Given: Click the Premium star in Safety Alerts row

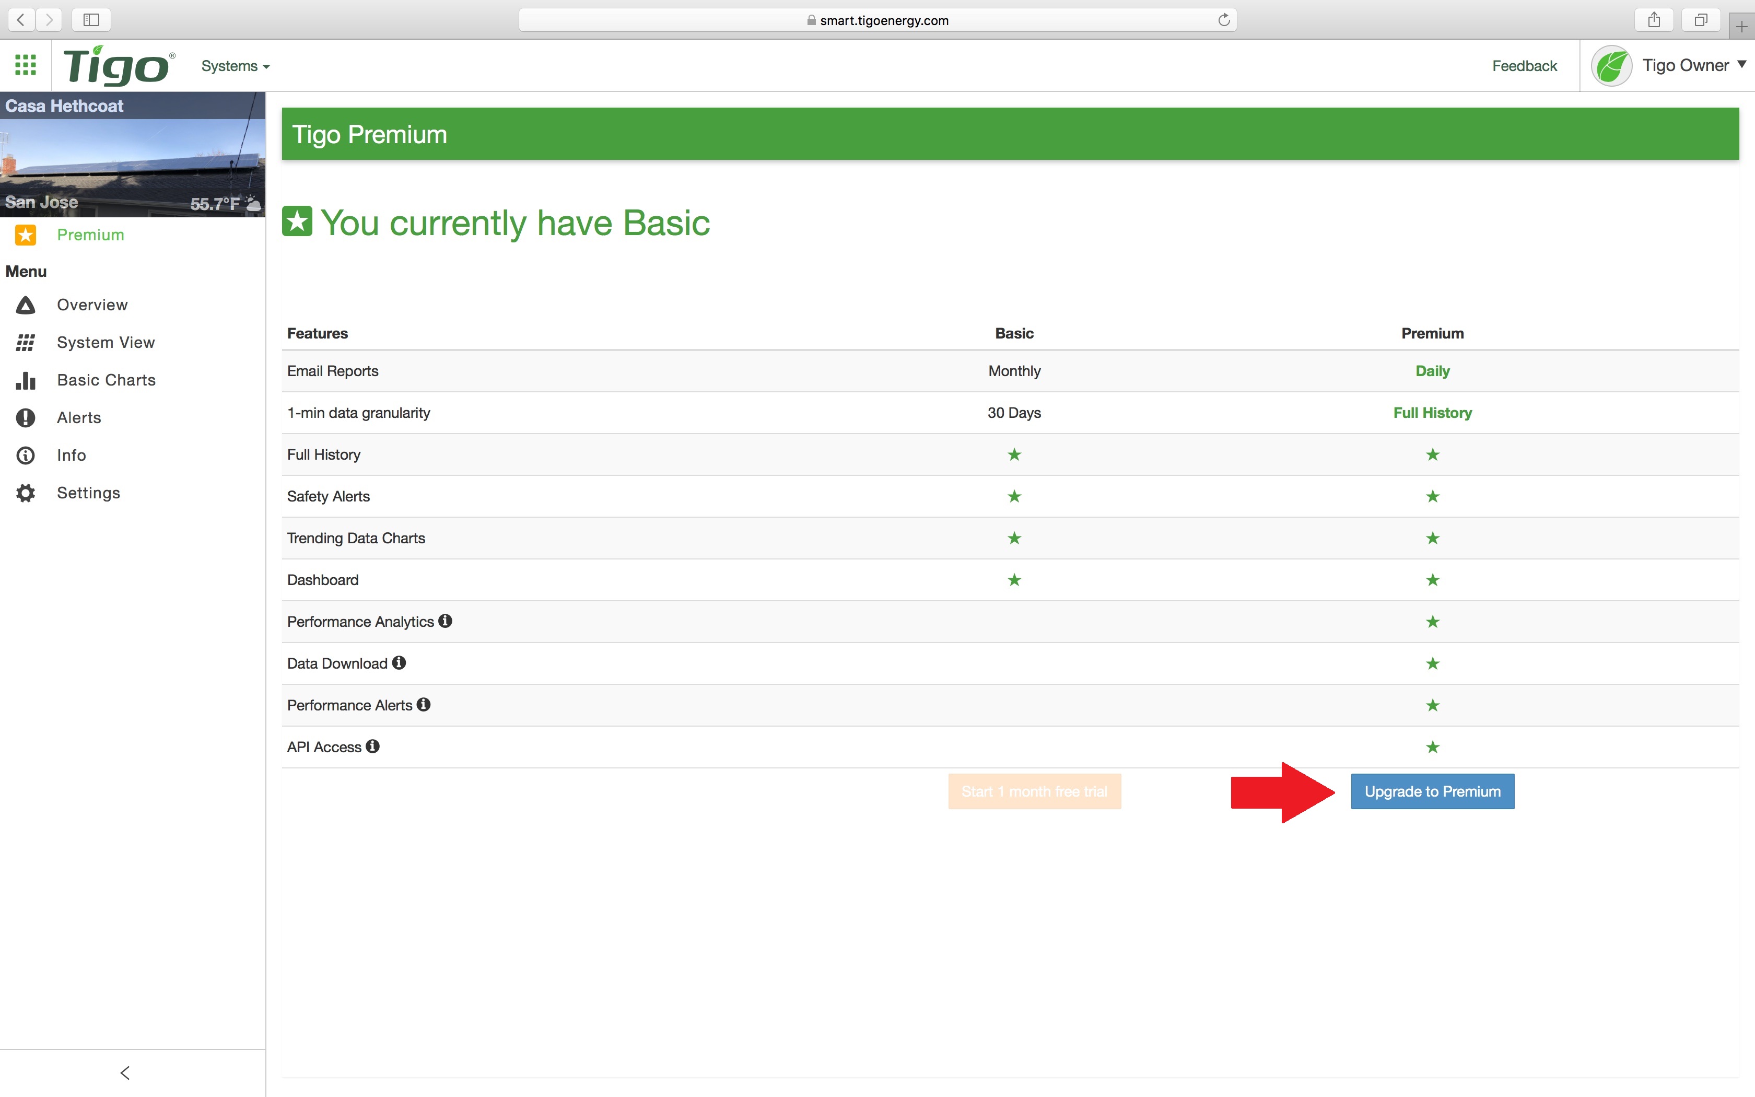Looking at the screenshot, I should coord(1432,496).
